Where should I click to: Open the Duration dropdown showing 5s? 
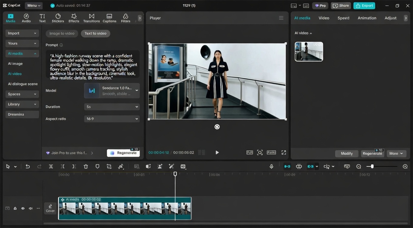pos(112,107)
